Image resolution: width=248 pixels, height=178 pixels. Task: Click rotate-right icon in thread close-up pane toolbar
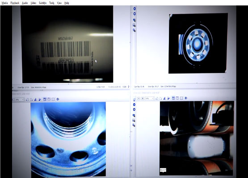pyautogui.click(x=31, y=100)
